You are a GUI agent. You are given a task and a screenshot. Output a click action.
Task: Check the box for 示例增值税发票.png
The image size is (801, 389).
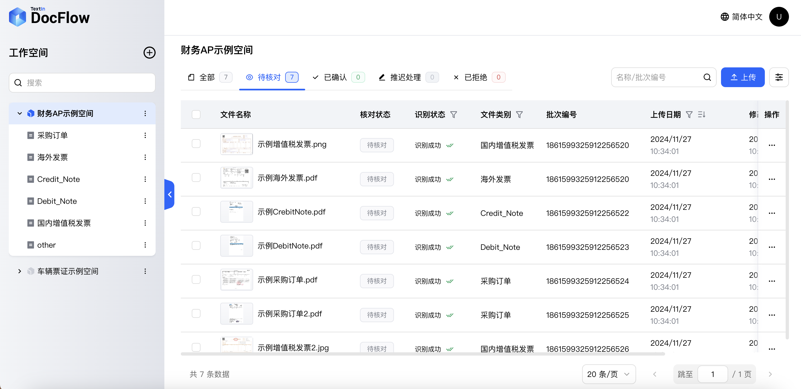point(196,144)
